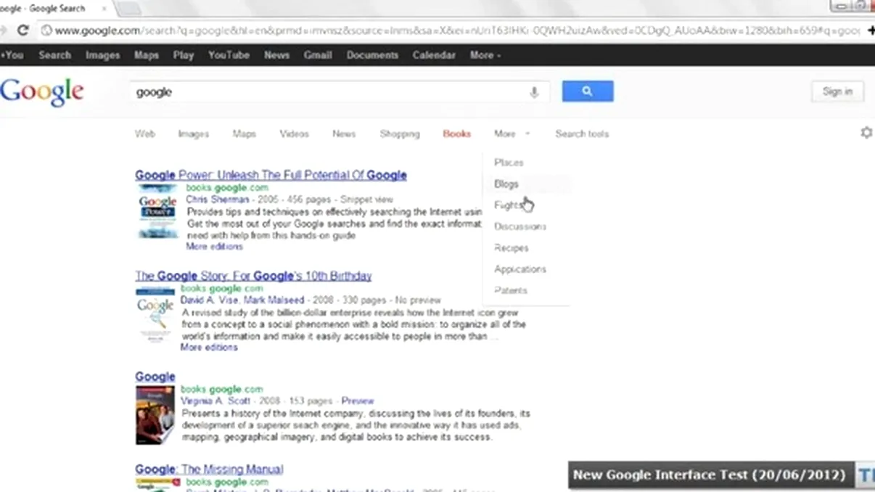Open Play in the black bar
The image size is (875, 492).
[x=184, y=55]
